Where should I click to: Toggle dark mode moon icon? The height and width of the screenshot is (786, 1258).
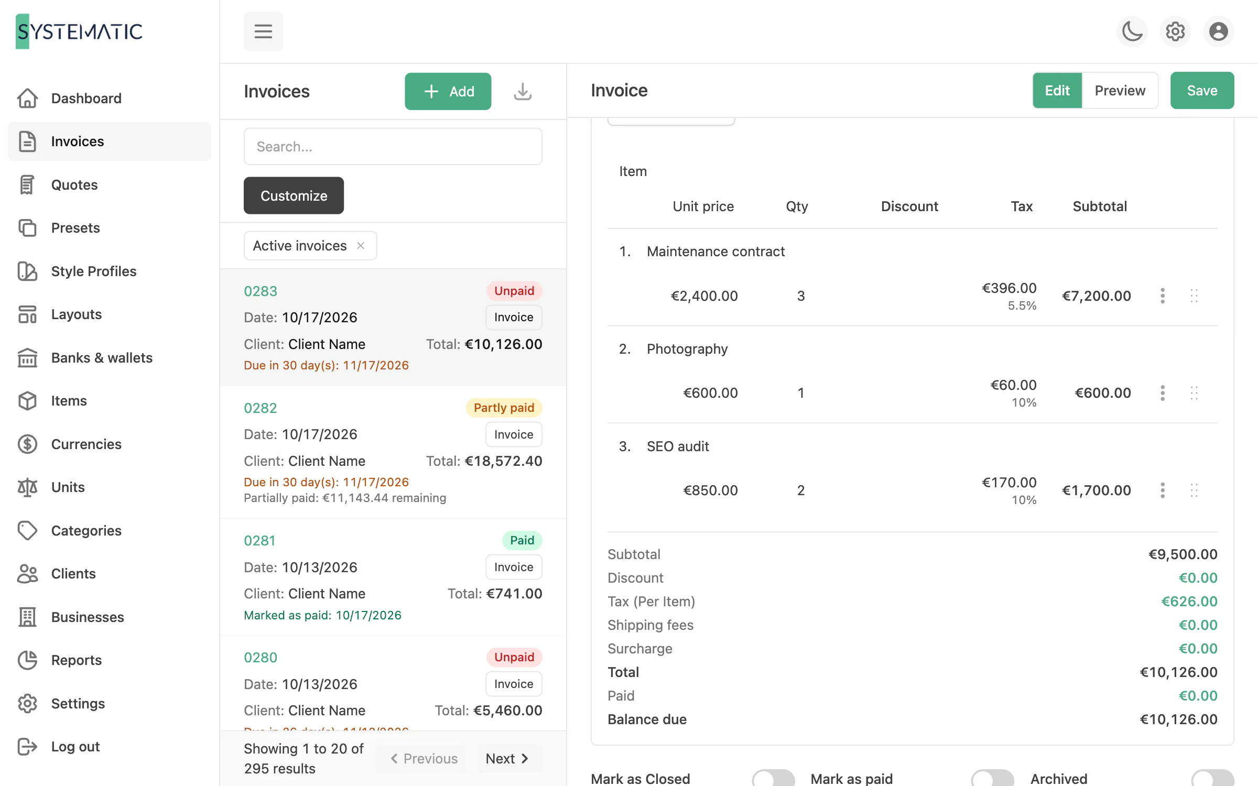[1132, 31]
